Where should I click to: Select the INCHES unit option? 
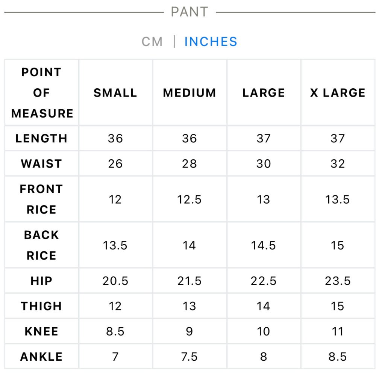pos(211,42)
